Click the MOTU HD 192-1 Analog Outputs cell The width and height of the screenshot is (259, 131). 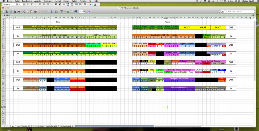click(x=47, y=26)
